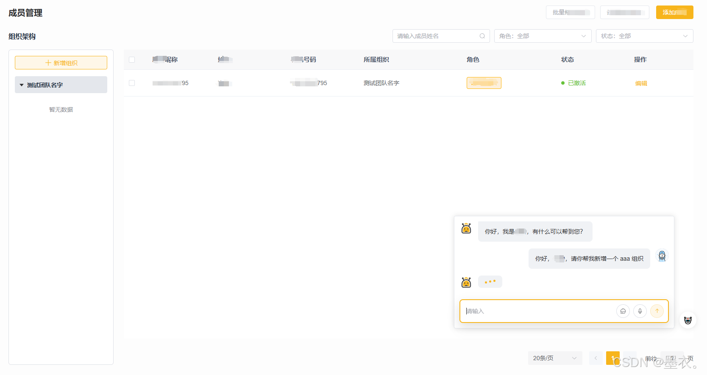
Task: Click the 新增组织 button
Action: [x=61, y=63]
